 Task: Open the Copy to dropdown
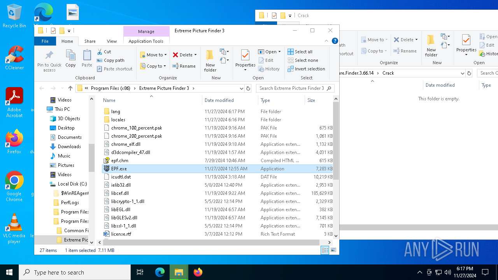153,66
